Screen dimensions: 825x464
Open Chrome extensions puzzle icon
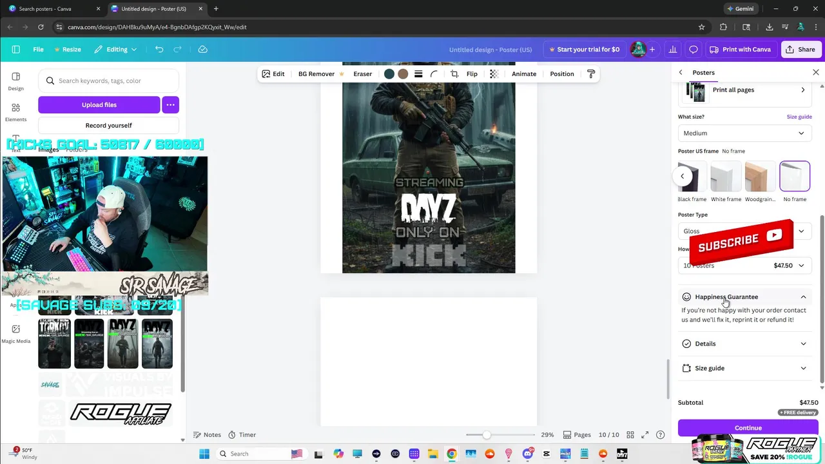coord(723,27)
